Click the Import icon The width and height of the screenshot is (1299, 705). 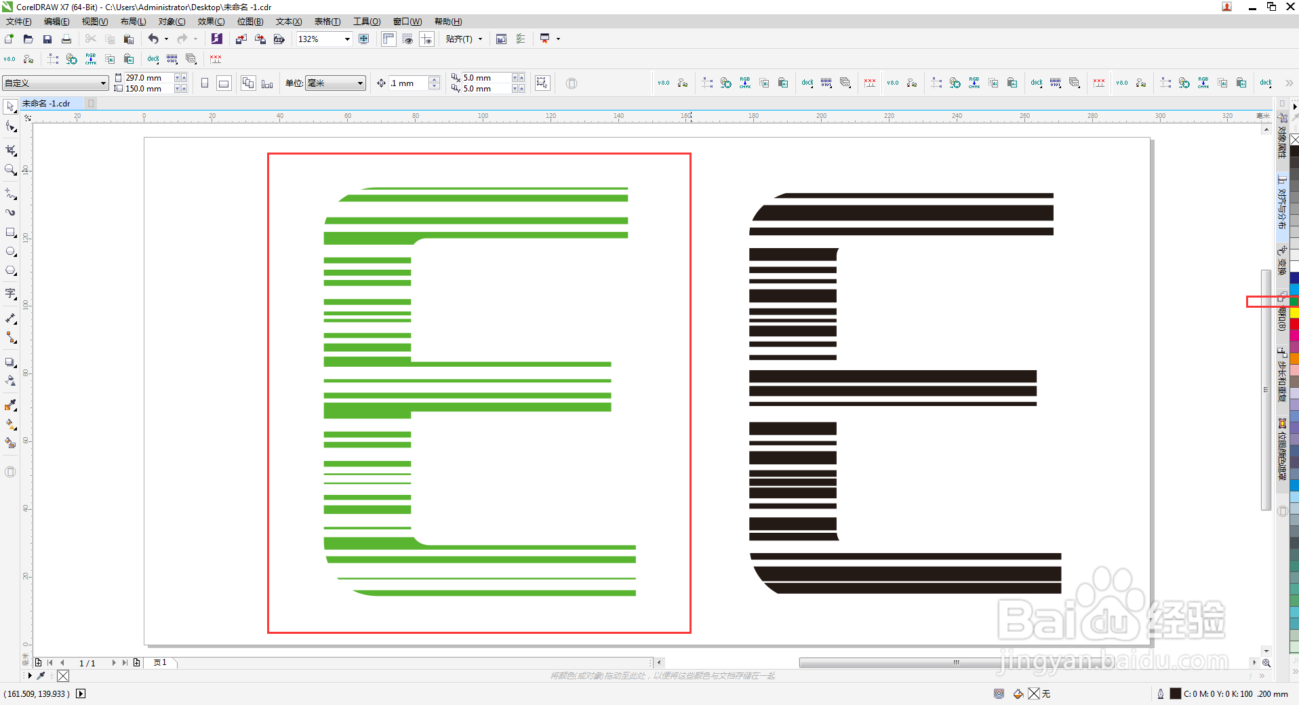tap(241, 39)
